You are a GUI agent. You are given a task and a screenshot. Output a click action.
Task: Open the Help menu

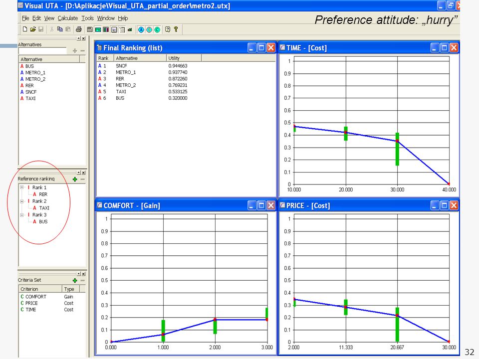click(123, 18)
